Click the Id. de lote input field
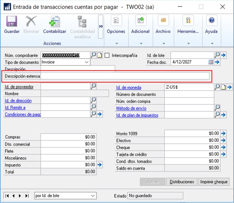Image resolution: width=234 pixels, height=203 pixels. pyautogui.click(x=192, y=55)
